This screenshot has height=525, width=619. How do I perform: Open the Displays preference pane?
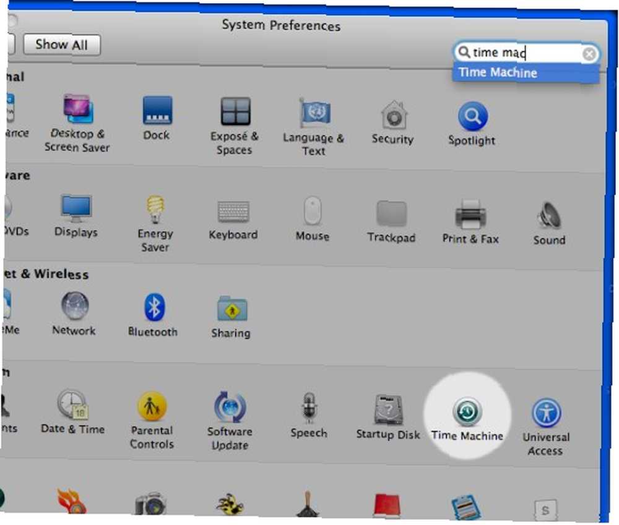point(76,215)
